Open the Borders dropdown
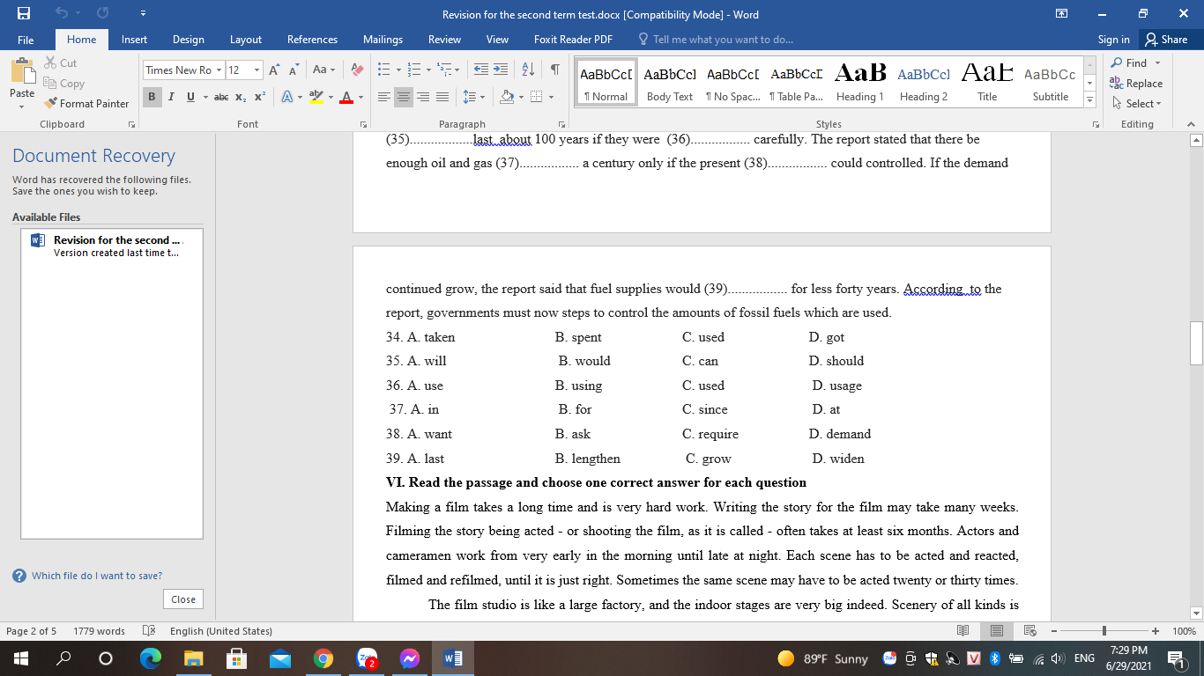The height and width of the screenshot is (676, 1204). [552, 97]
